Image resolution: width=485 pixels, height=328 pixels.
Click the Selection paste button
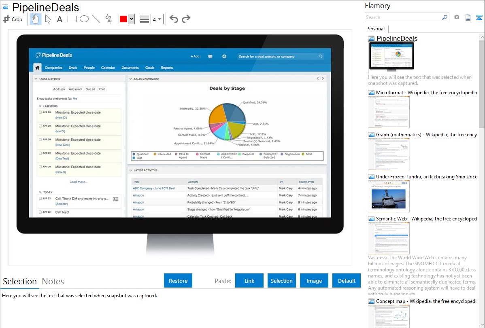(x=281, y=281)
